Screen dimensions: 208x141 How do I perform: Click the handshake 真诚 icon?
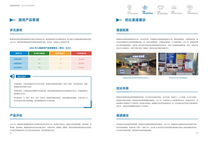(161, 7)
